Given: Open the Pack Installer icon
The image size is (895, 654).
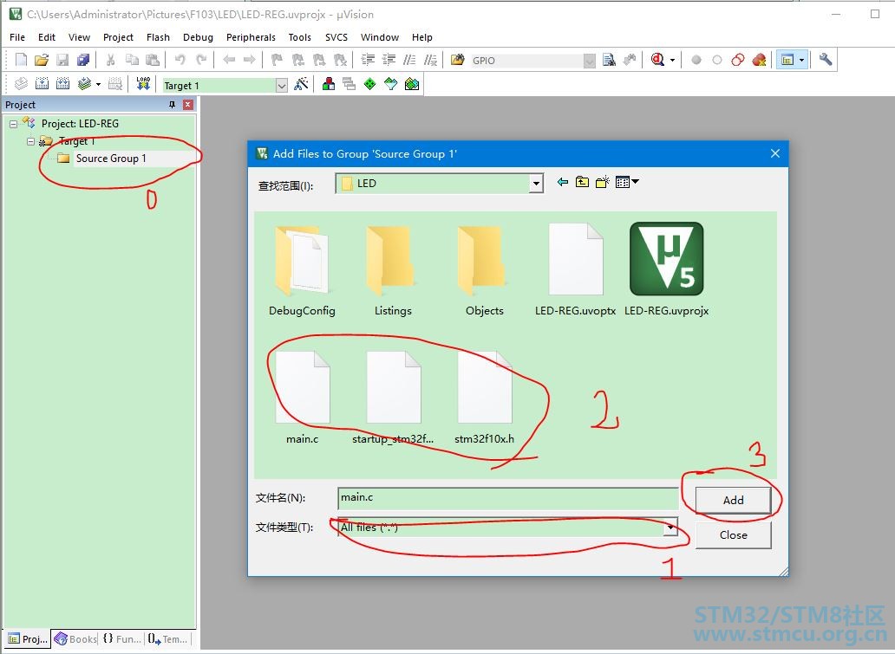Looking at the screenshot, I should (412, 84).
